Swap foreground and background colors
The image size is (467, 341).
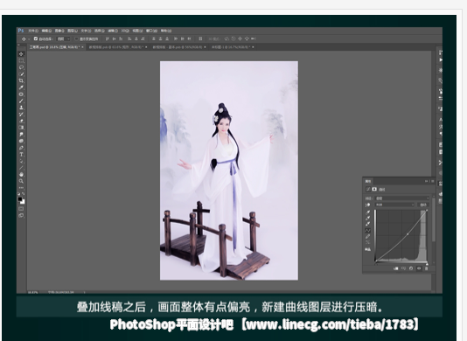23,194
